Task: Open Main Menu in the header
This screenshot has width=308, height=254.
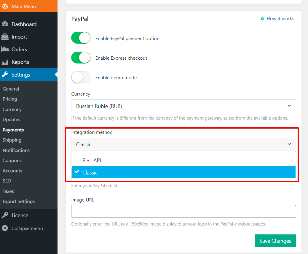Action: tap(29, 6)
